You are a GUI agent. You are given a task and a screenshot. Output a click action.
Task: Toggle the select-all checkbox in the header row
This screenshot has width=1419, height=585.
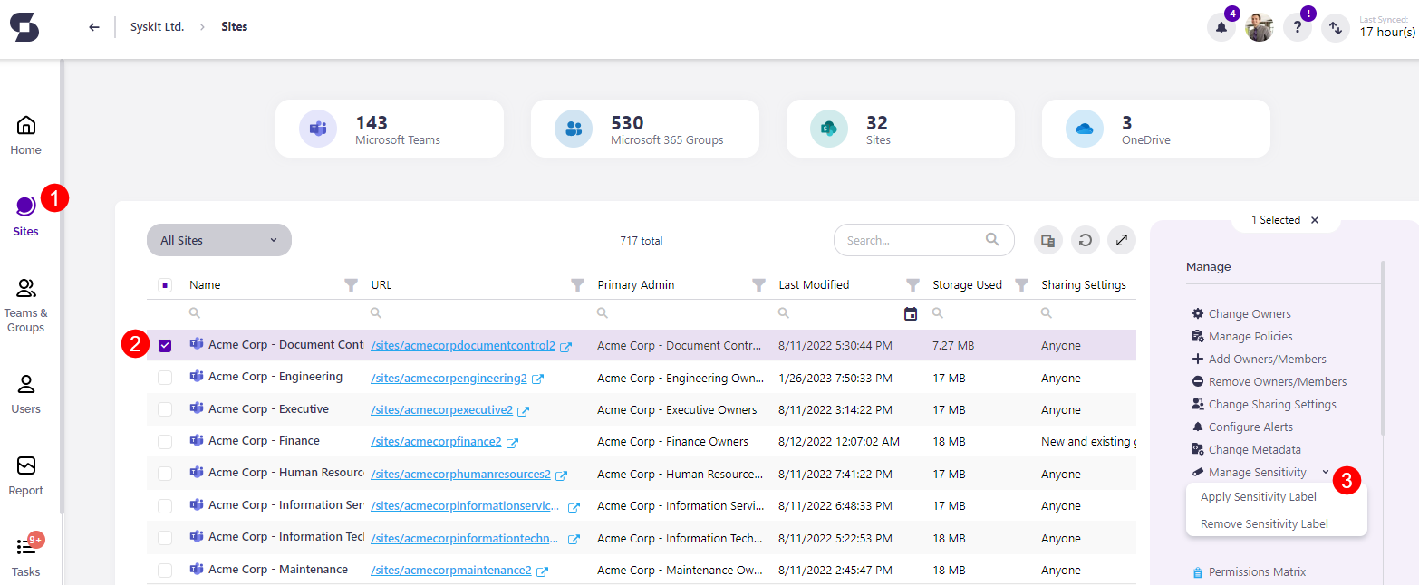click(165, 283)
